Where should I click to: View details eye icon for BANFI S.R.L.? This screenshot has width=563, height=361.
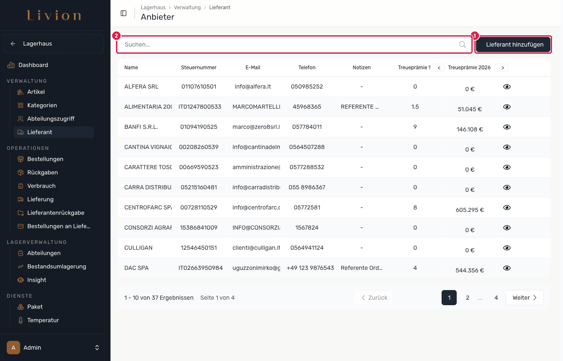[507, 127]
